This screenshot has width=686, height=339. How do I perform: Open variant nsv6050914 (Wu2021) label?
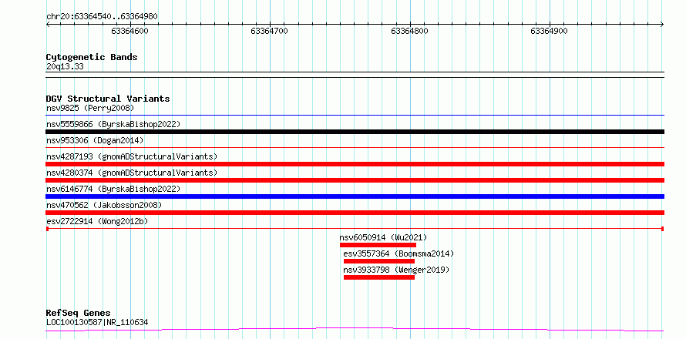pyautogui.click(x=383, y=237)
